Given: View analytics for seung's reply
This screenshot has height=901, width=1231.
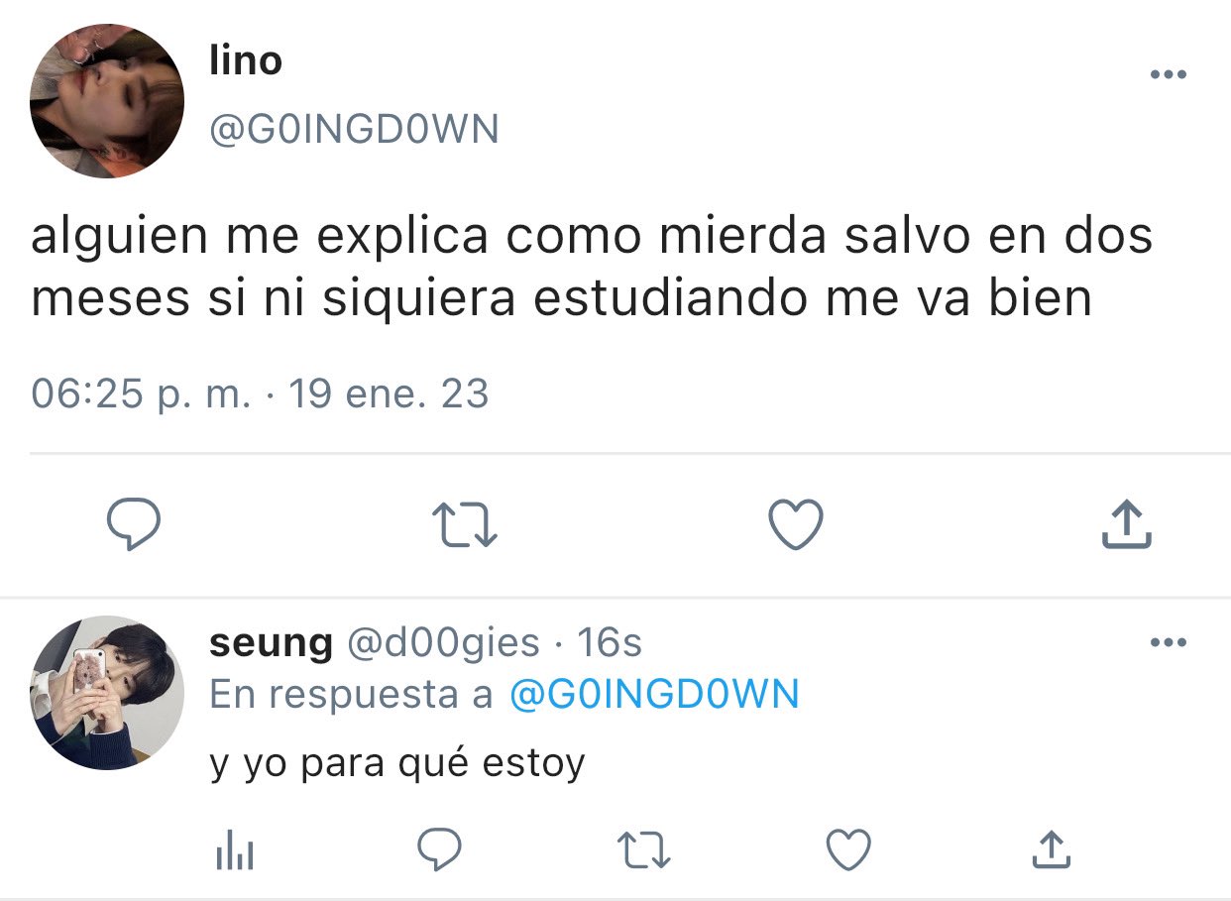Looking at the screenshot, I should pyautogui.click(x=235, y=850).
